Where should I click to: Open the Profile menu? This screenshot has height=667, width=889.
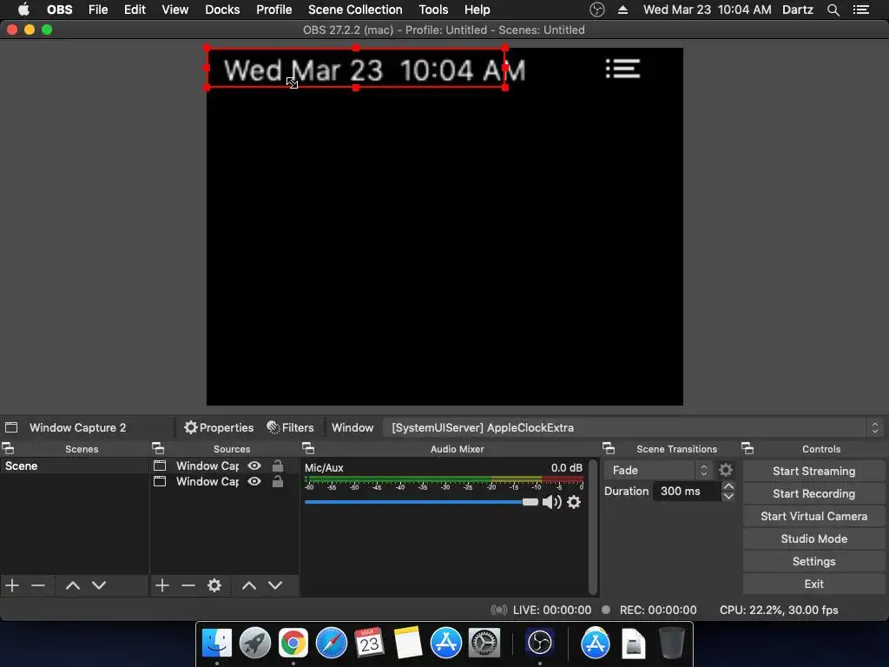coord(273,10)
